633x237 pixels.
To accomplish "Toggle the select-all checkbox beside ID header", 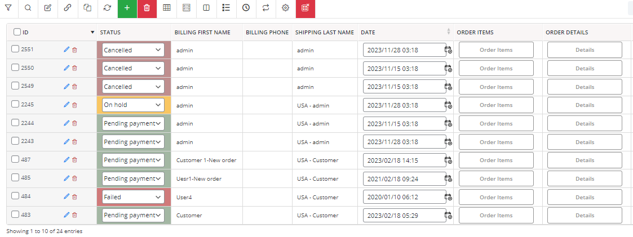I will (x=17, y=32).
